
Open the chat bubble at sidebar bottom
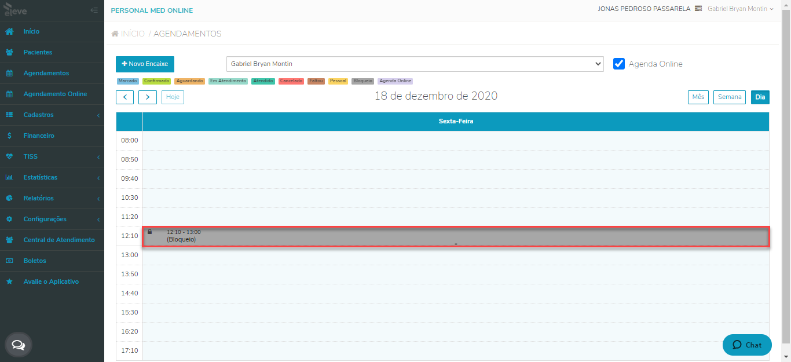tap(19, 345)
